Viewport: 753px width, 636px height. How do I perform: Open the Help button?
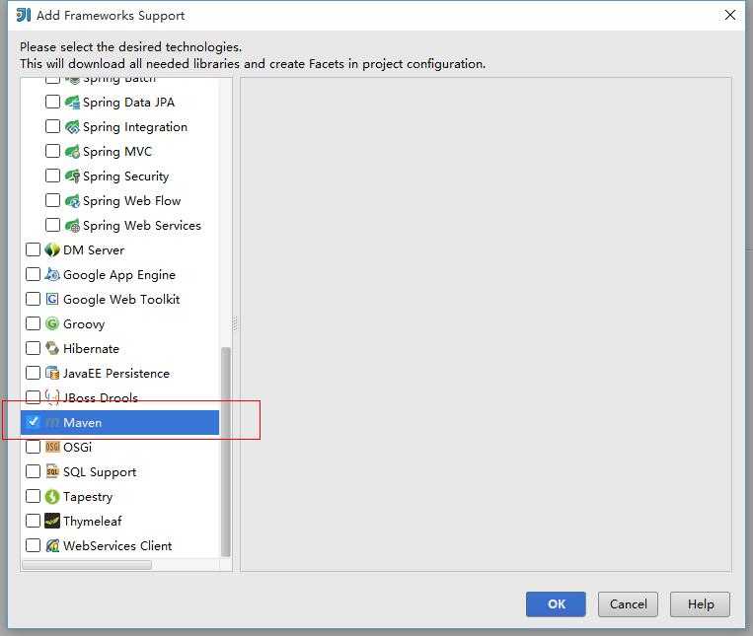(700, 604)
